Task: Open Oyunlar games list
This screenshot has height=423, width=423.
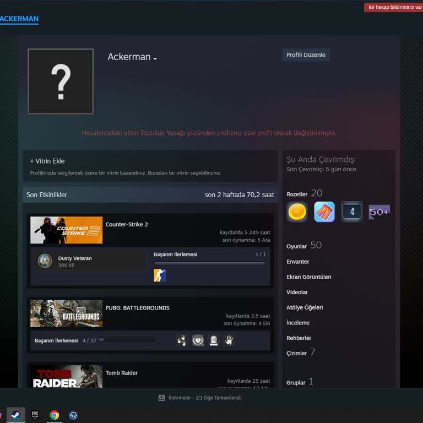Action: (x=296, y=246)
